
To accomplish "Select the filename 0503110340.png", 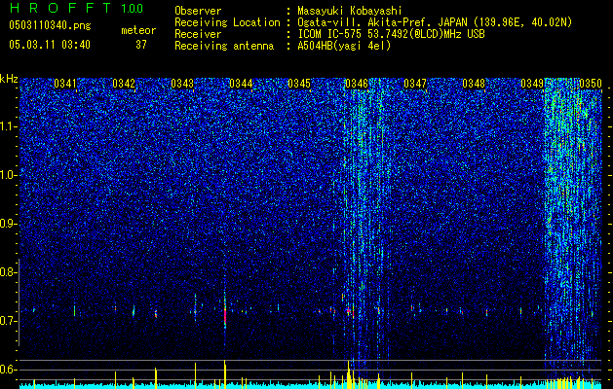I will pos(50,25).
